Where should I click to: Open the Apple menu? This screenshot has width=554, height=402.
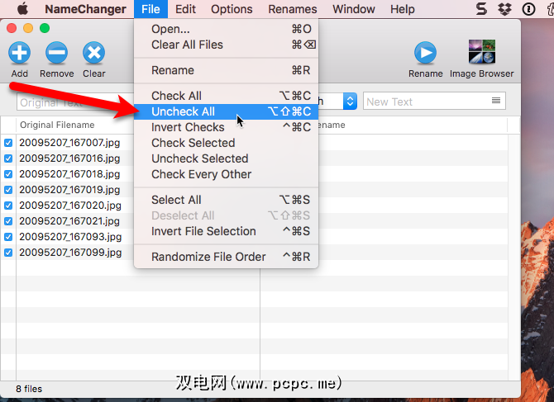(22, 9)
